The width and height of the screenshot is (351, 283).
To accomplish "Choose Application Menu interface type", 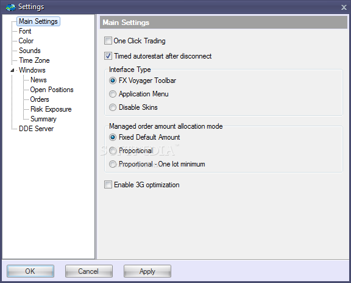I will point(113,94).
